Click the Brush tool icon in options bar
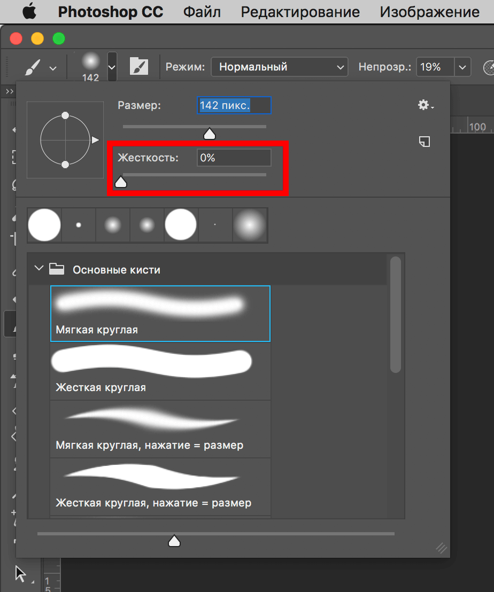 click(x=33, y=67)
